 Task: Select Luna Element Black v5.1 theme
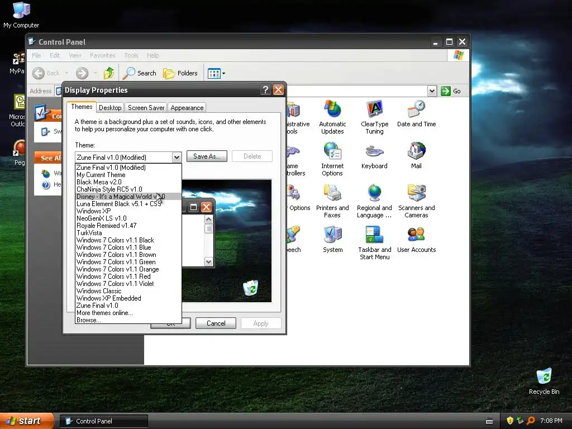(128, 203)
